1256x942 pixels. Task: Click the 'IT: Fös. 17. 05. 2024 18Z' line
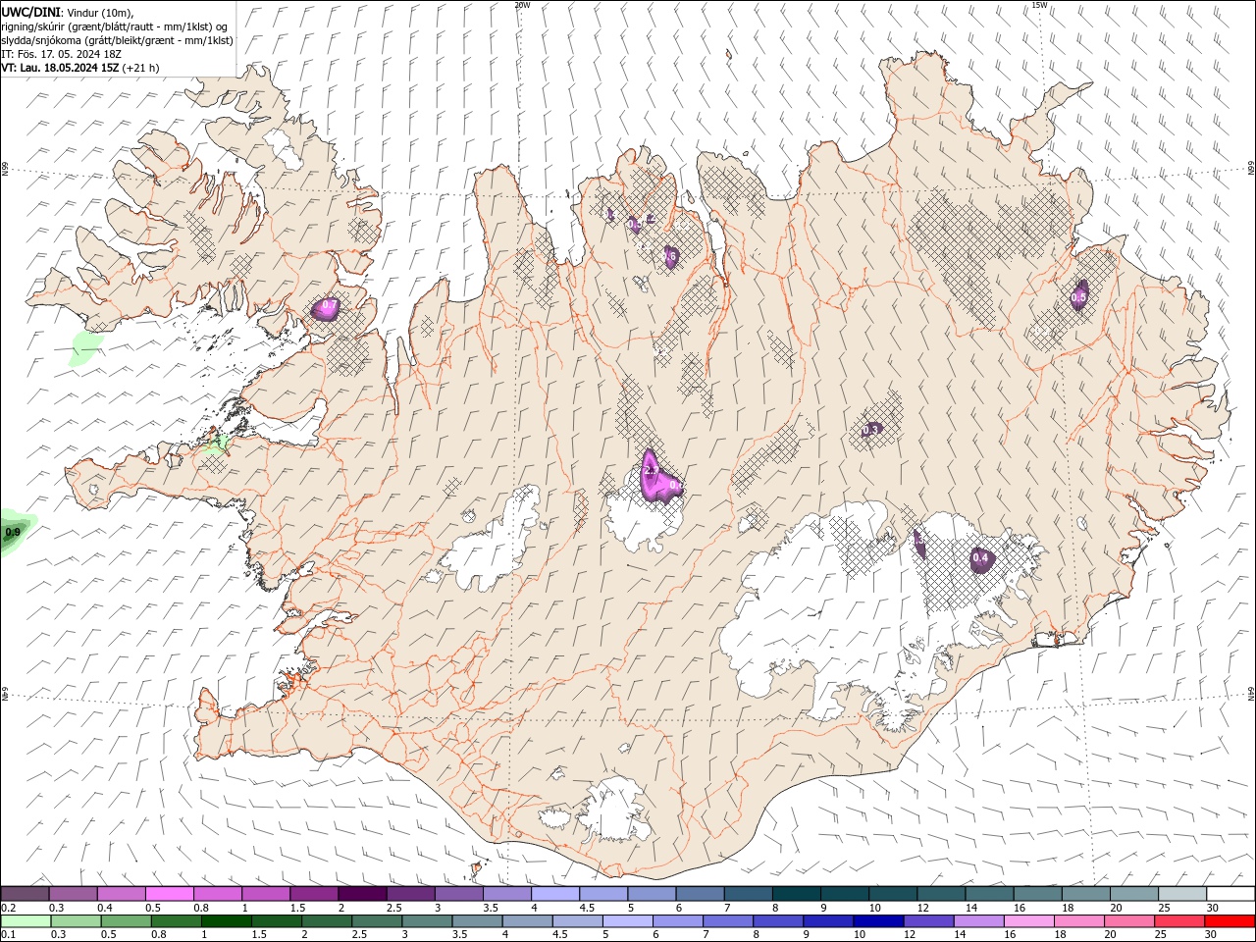coord(61,54)
